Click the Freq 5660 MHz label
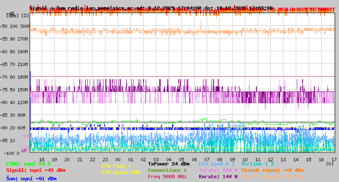Viewport: 339px width, 182px height. click(x=167, y=176)
